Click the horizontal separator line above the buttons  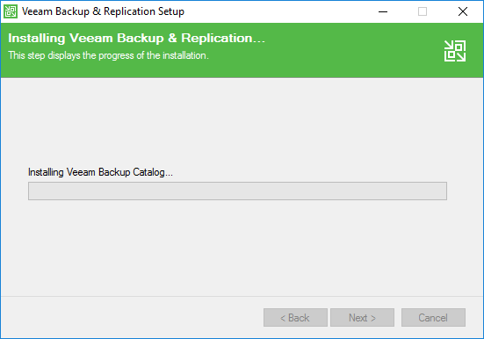[242, 296]
